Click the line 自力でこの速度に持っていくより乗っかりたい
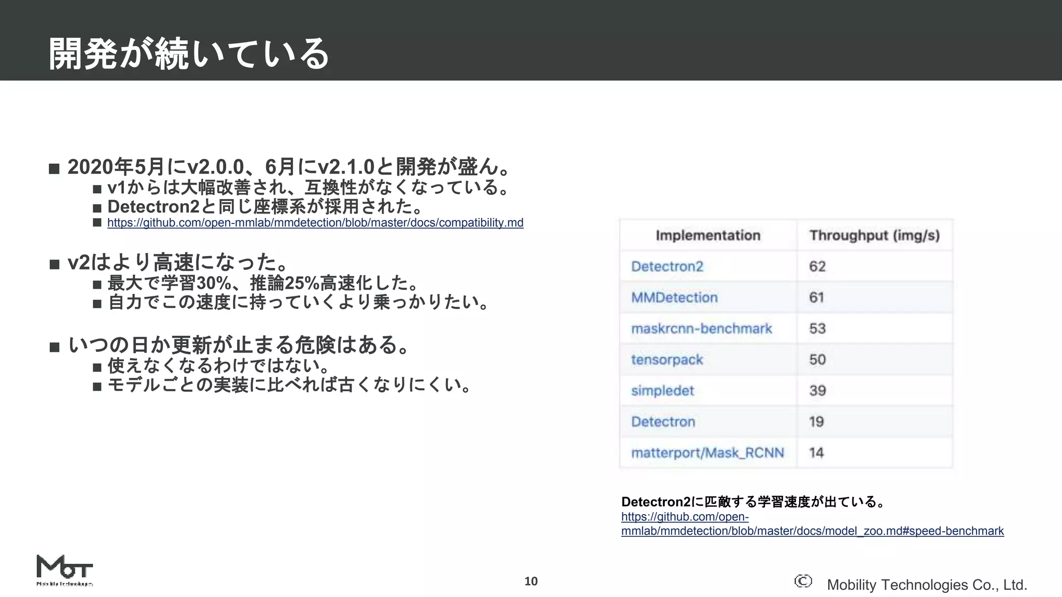 (x=299, y=302)
